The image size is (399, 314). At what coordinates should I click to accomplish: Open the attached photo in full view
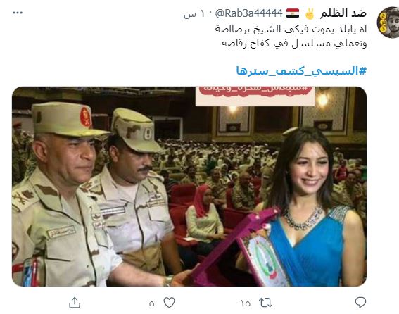coord(189,187)
